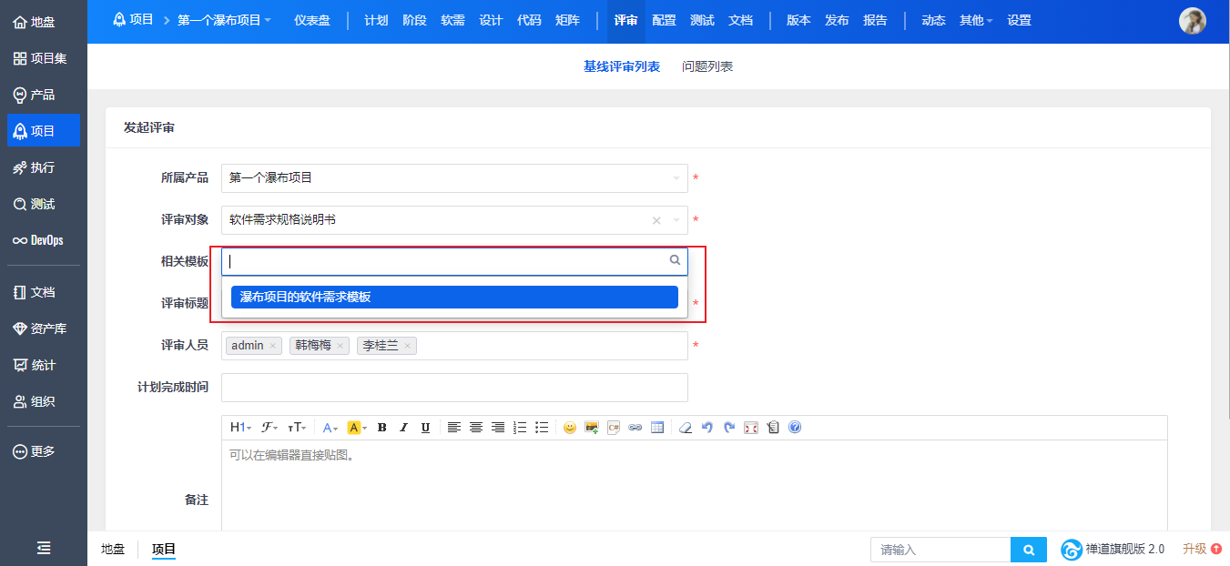
Task: Toggle italic text formatting
Action: pos(403,428)
